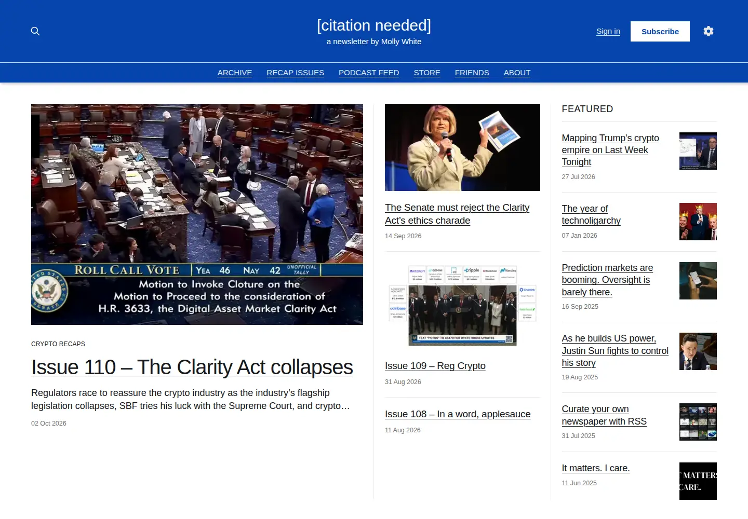The image size is (748, 519).
Task: Follow the Sign in link
Action: point(608,31)
